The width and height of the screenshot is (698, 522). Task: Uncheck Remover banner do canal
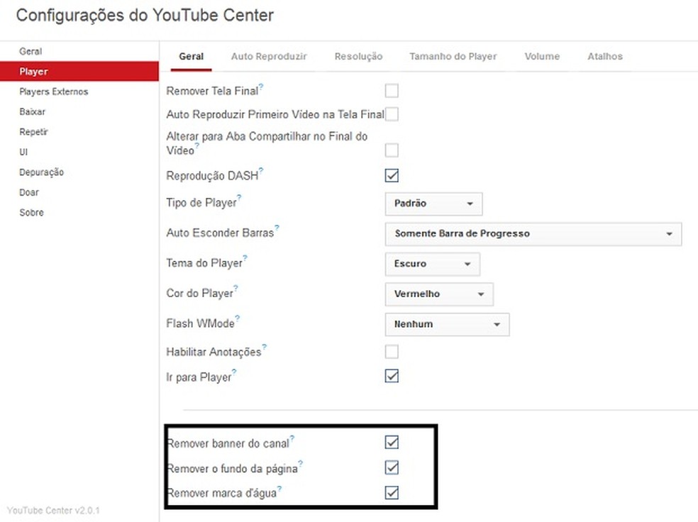tap(392, 443)
